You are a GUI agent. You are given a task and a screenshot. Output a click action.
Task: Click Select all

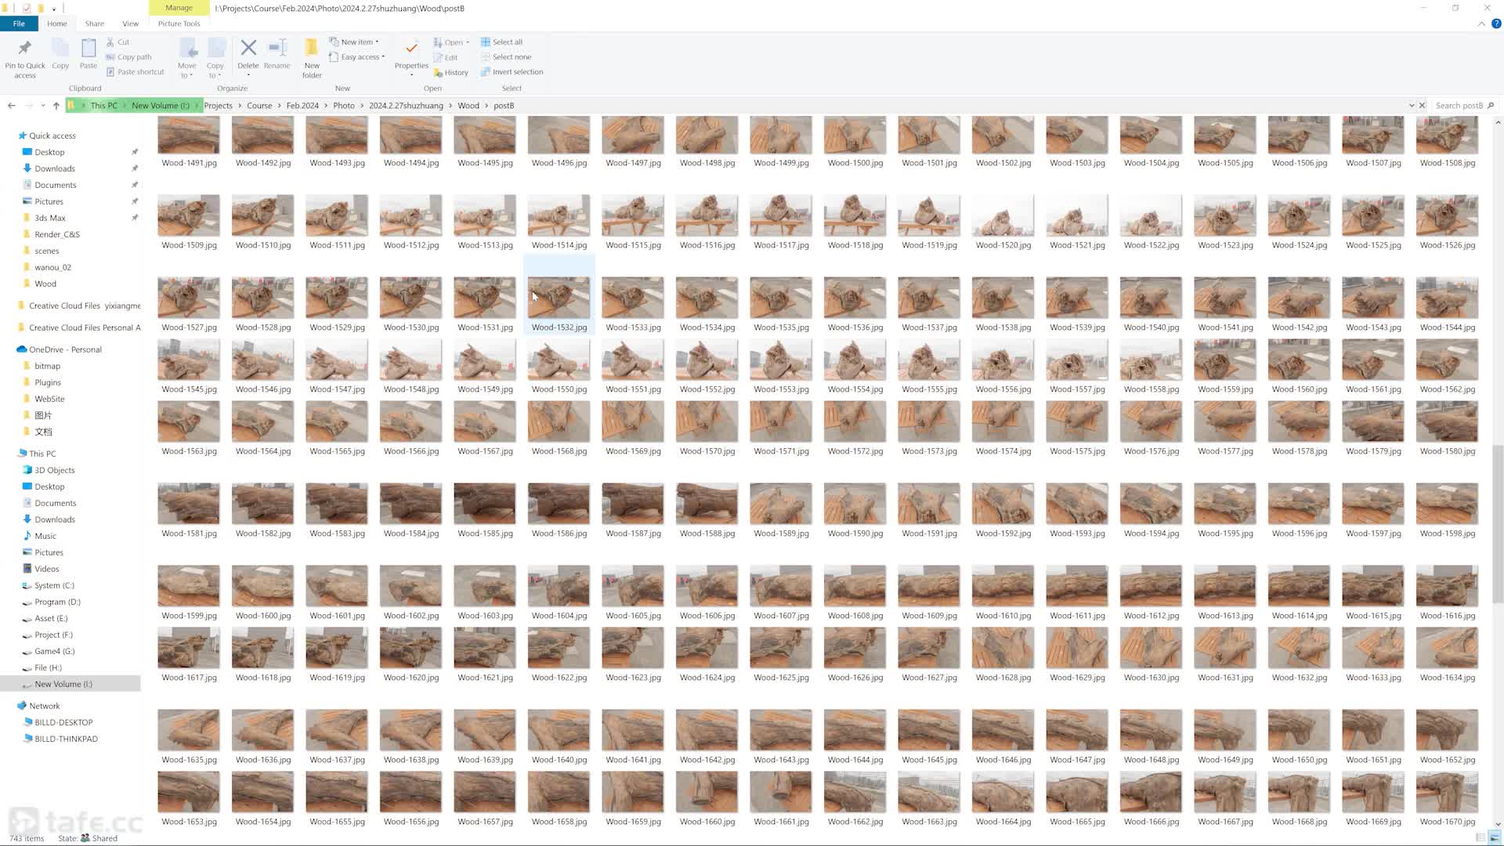pos(501,42)
